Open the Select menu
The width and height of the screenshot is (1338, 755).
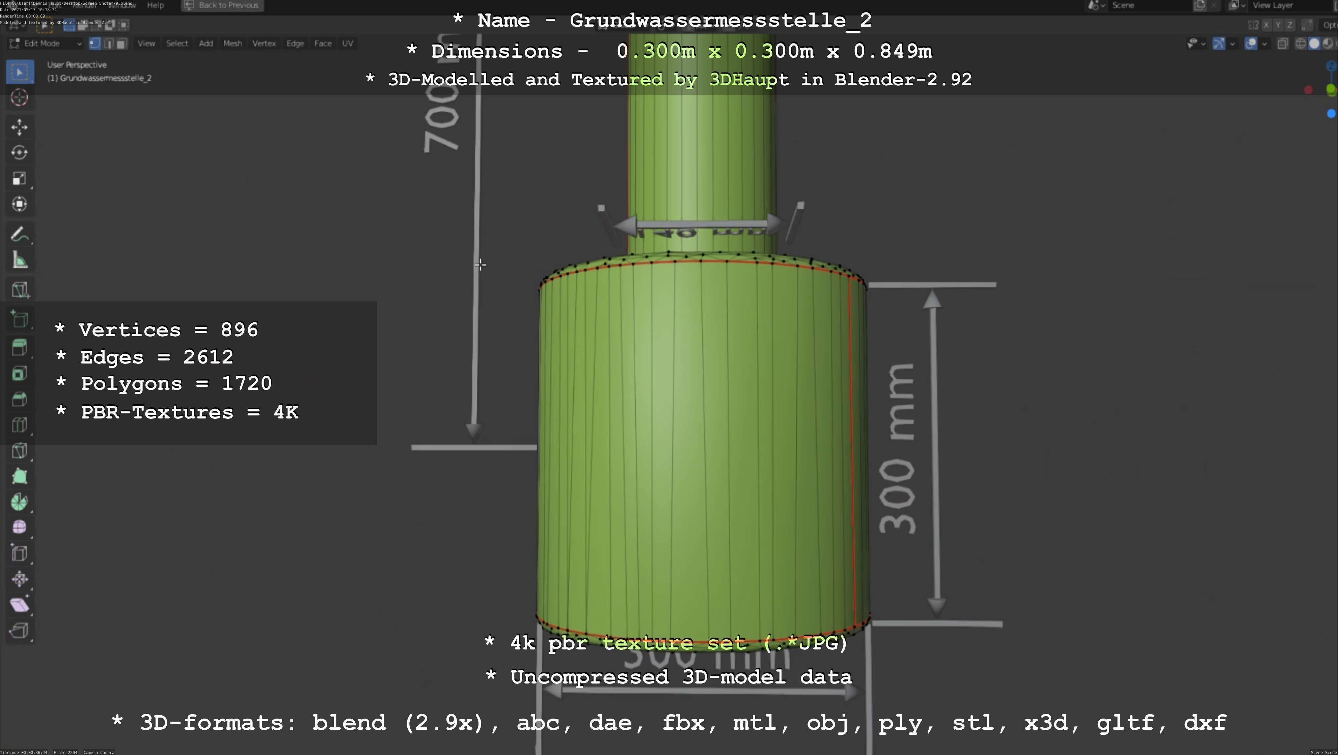pyautogui.click(x=177, y=43)
